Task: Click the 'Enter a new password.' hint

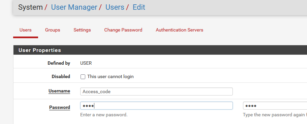Action: coord(104,115)
